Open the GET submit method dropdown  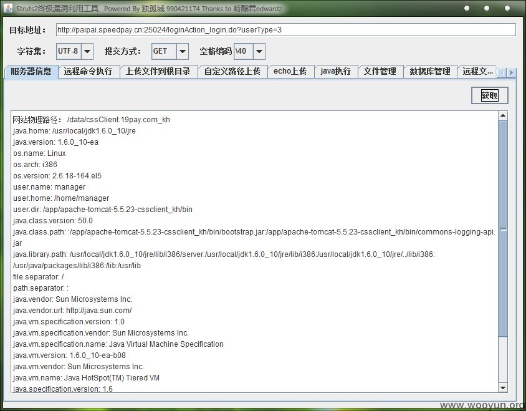coord(182,51)
